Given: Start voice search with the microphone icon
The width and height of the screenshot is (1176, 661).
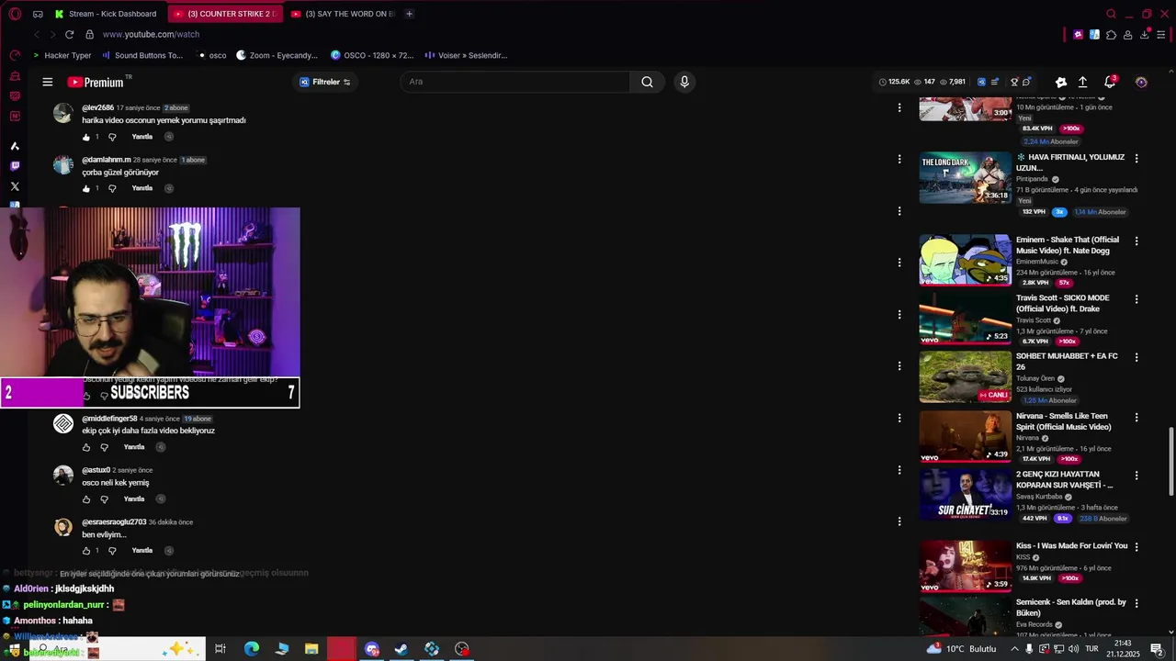Looking at the screenshot, I should click(x=684, y=82).
